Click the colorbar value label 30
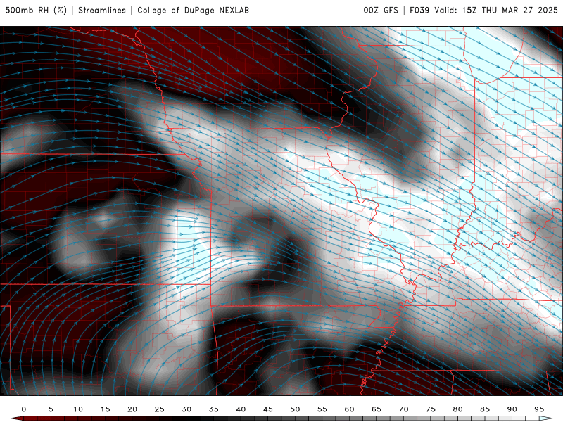This screenshot has height=422, width=563. click(186, 409)
